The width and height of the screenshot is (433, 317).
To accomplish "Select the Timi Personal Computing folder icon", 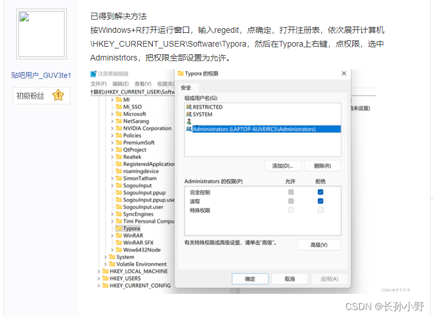I will point(119,221).
